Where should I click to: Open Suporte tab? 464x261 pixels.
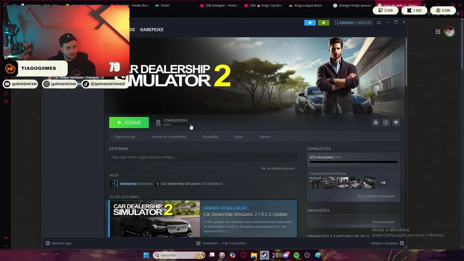point(265,137)
